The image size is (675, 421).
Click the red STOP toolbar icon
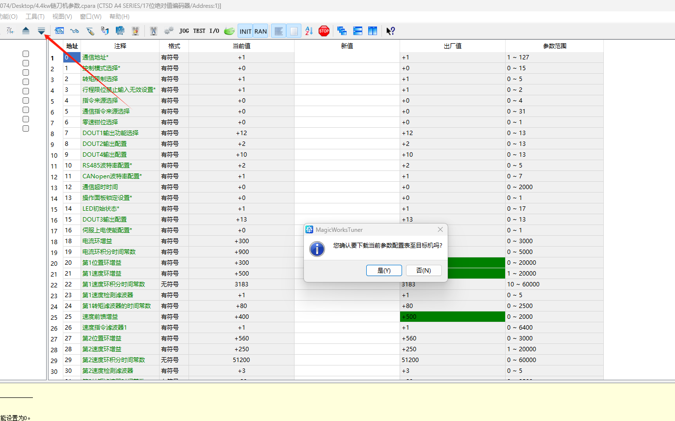324,31
